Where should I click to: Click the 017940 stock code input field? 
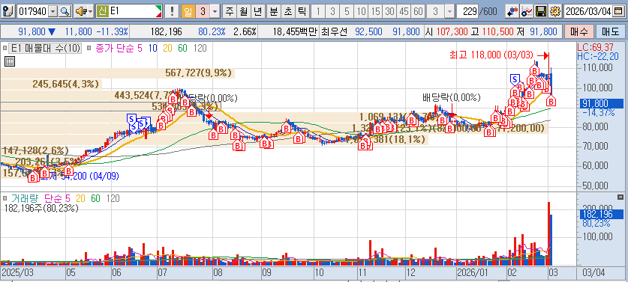pos(33,11)
